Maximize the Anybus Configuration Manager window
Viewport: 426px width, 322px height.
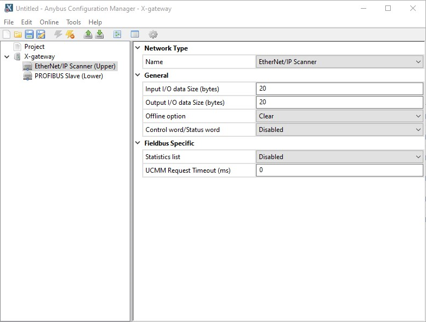pos(388,9)
